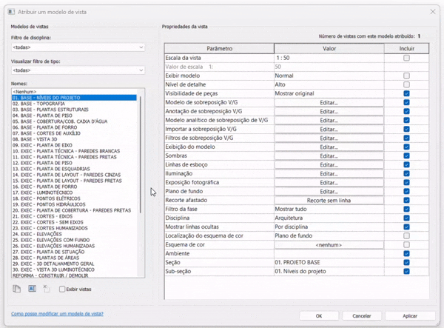Toggle Incluir checkbox for Esquema de cor
Viewport: 444px width, 328px height.
tap(406, 244)
